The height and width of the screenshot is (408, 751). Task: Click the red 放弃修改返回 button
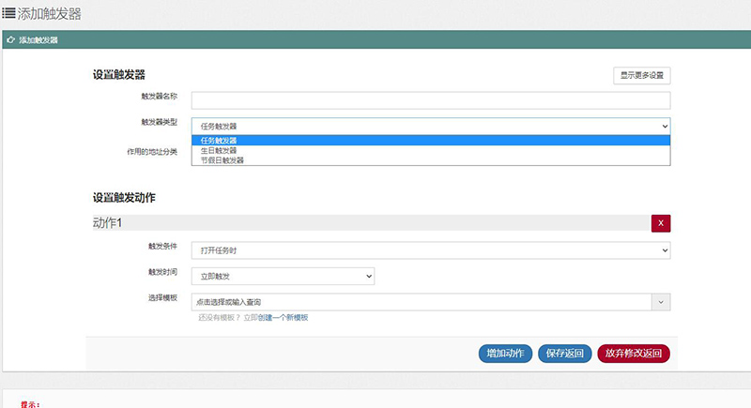pos(634,354)
